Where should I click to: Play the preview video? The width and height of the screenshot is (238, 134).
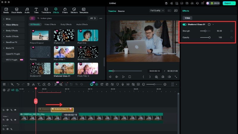123,77
